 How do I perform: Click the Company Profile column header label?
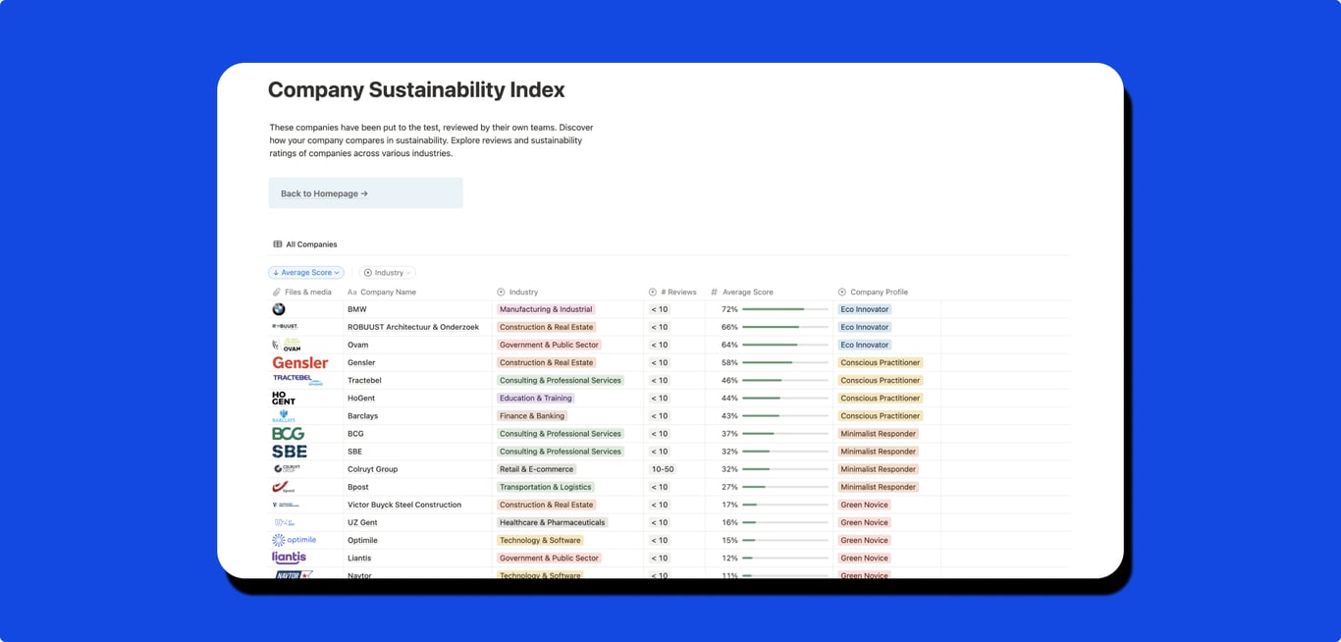coord(880,293)
